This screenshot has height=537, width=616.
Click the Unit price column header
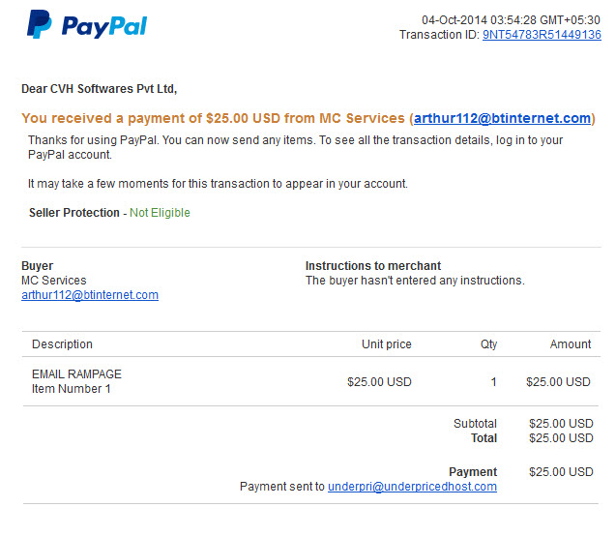[385, 344]
